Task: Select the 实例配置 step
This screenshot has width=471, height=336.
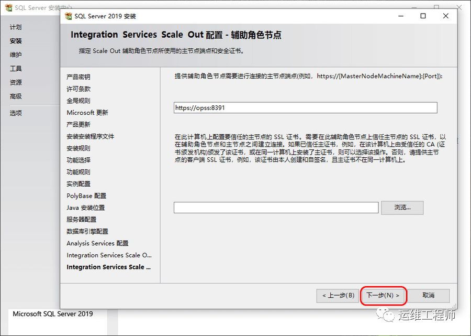Action: [x=78, y=184]
